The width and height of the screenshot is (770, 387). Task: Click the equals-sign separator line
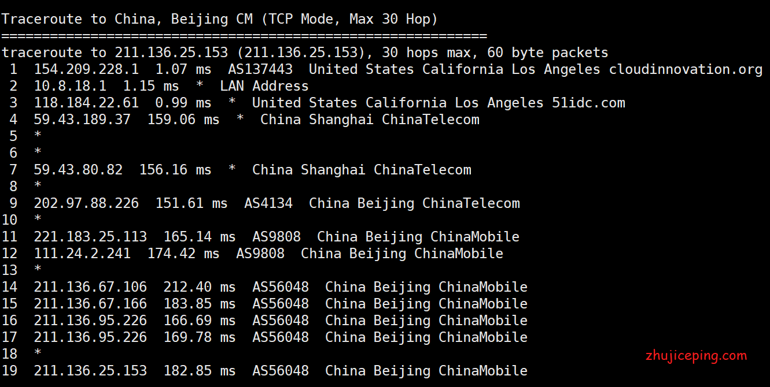click(244, 36)
